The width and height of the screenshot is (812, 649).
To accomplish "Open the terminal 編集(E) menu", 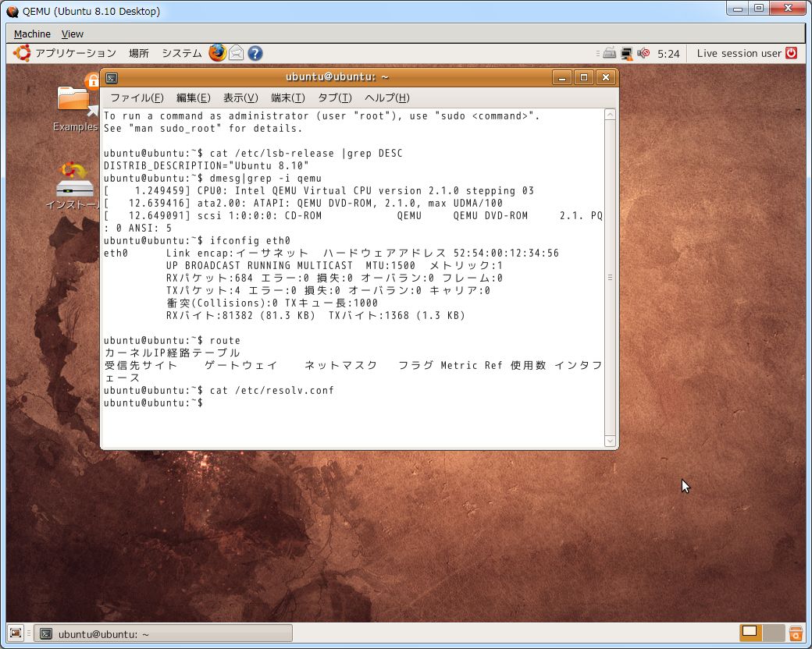I will (193, 98).
